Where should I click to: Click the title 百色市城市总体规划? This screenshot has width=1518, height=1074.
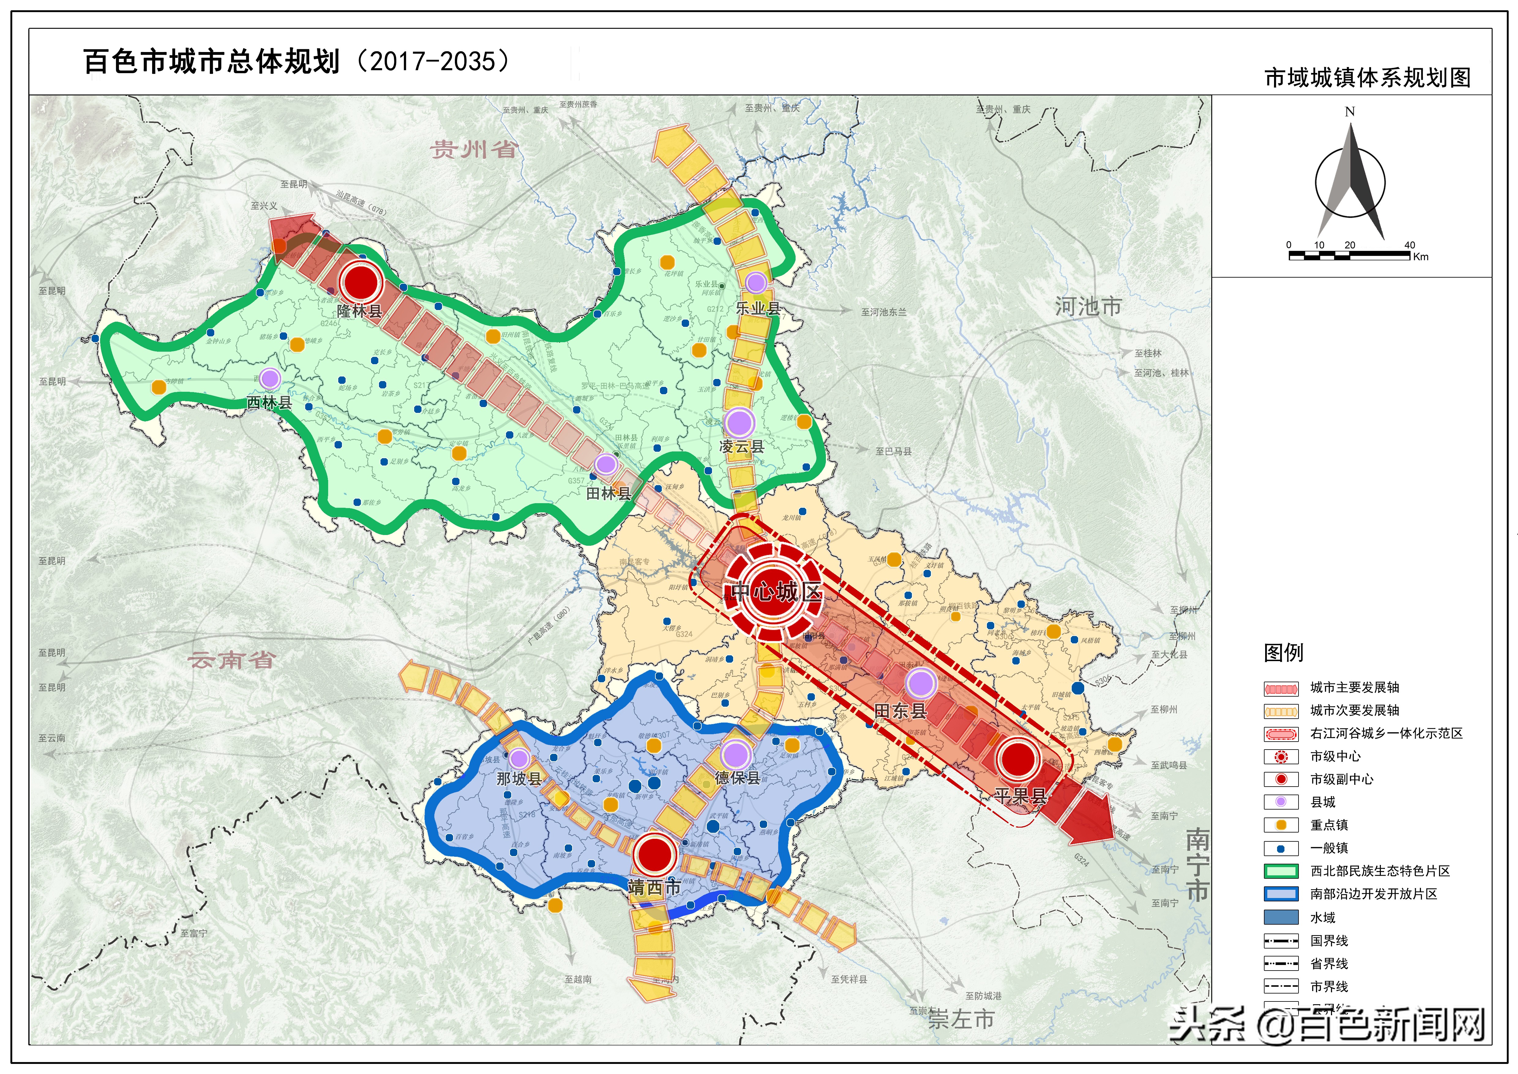tap(212, 62)
